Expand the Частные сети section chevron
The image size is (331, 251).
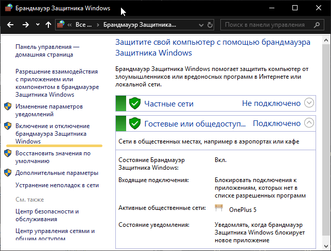[x=309, y=103]
